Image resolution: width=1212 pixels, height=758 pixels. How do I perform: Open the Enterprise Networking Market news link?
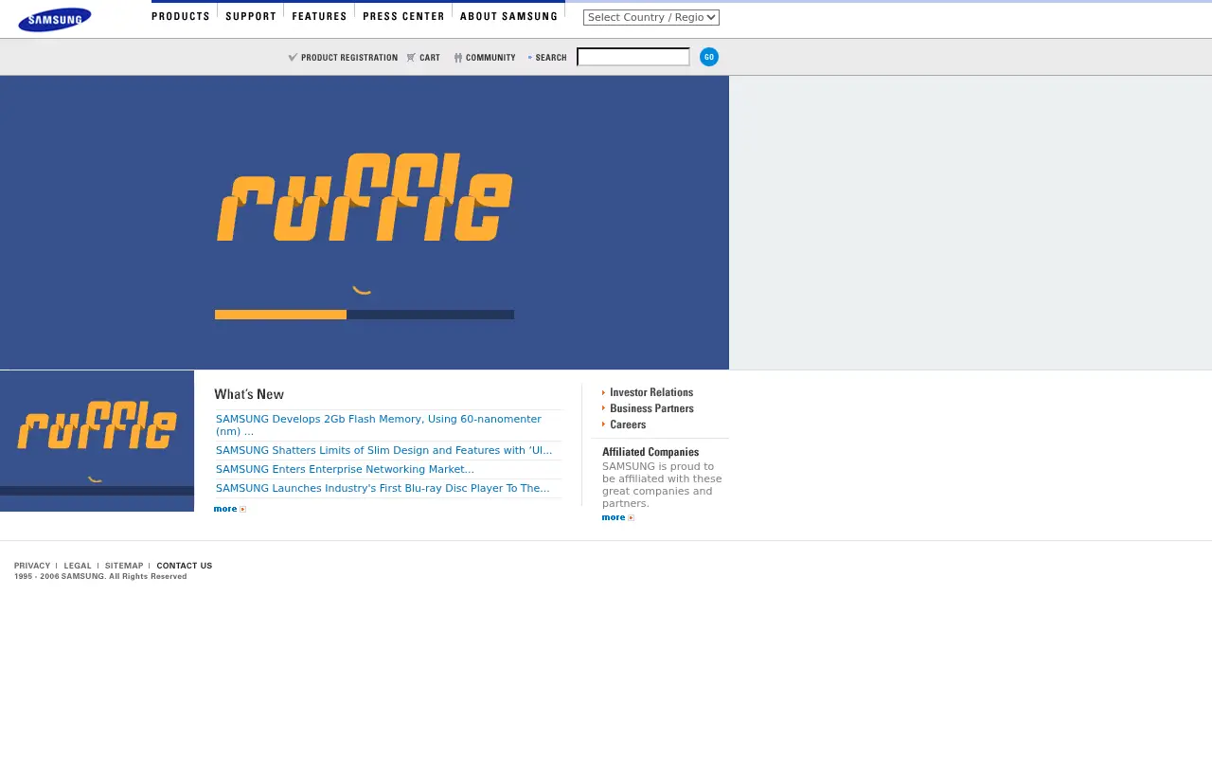coord(345,469)
